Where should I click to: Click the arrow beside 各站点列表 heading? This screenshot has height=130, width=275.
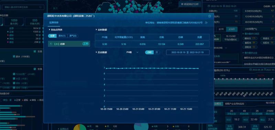49,30
